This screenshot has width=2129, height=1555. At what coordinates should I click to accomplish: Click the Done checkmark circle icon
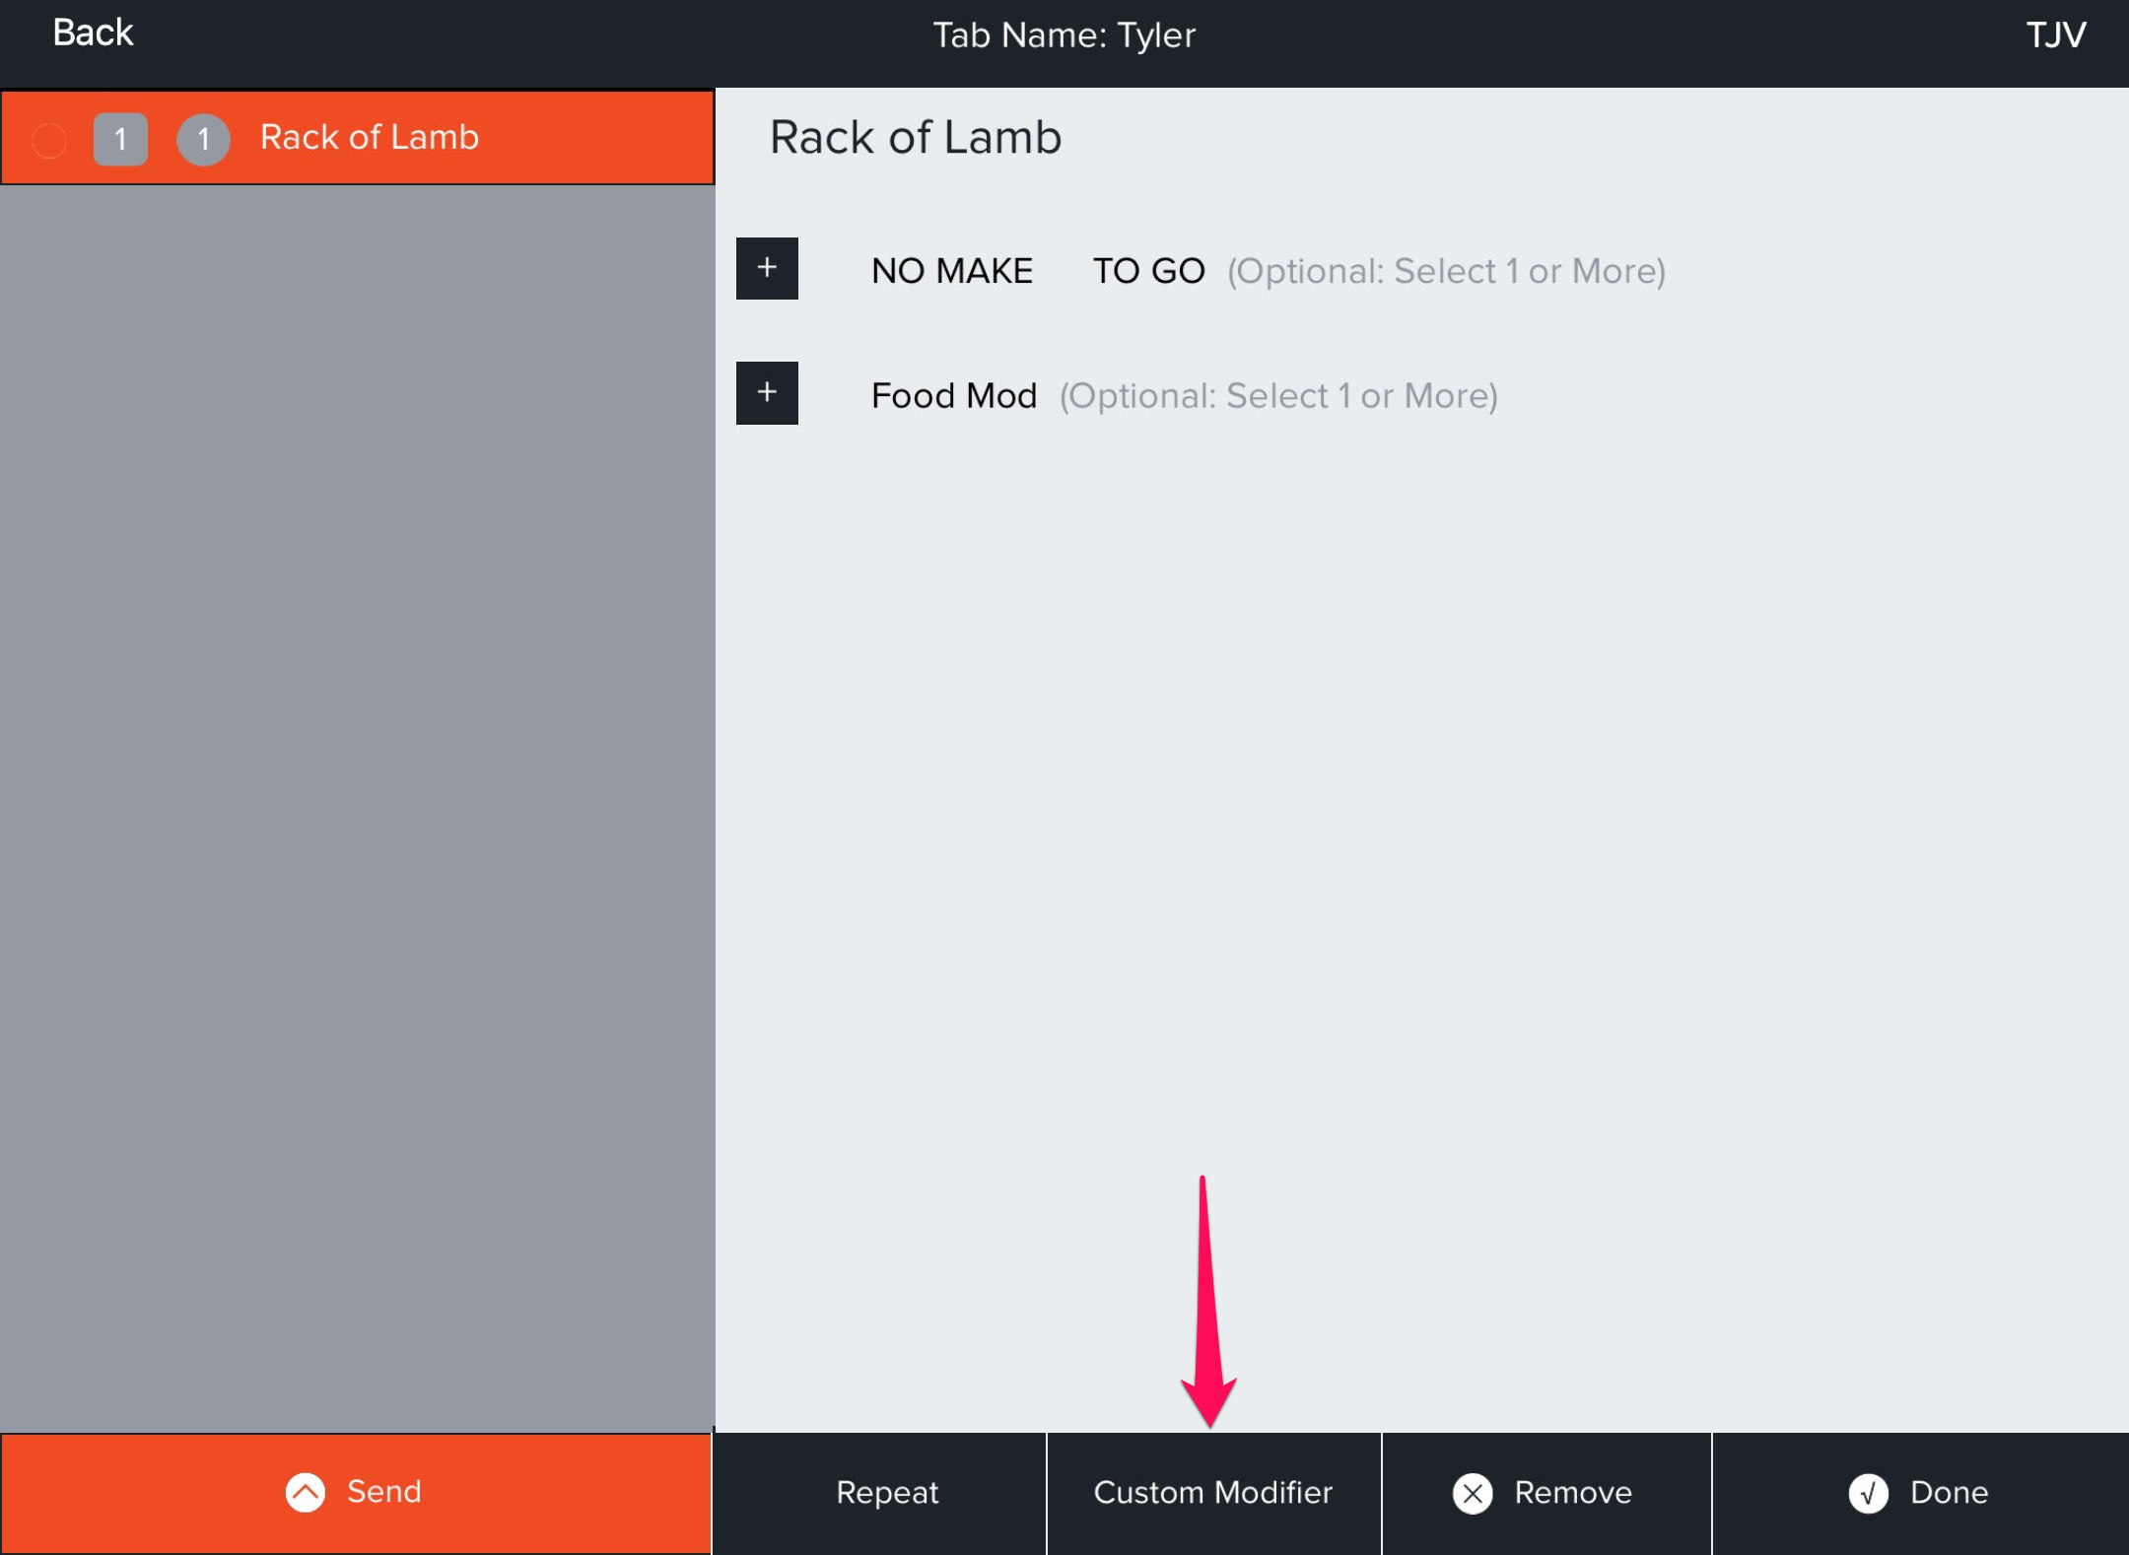click(x=1867, y=1493)
